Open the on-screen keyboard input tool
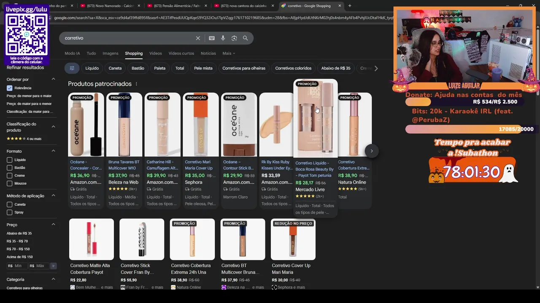 (212, 38)
